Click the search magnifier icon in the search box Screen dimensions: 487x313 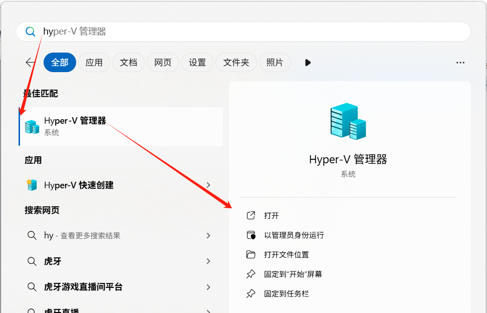tap(30, 32)
